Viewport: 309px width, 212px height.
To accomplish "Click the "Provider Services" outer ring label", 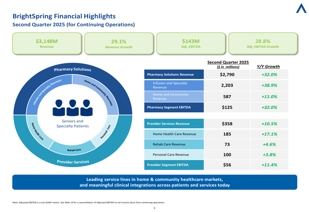I will click(73, 162).
